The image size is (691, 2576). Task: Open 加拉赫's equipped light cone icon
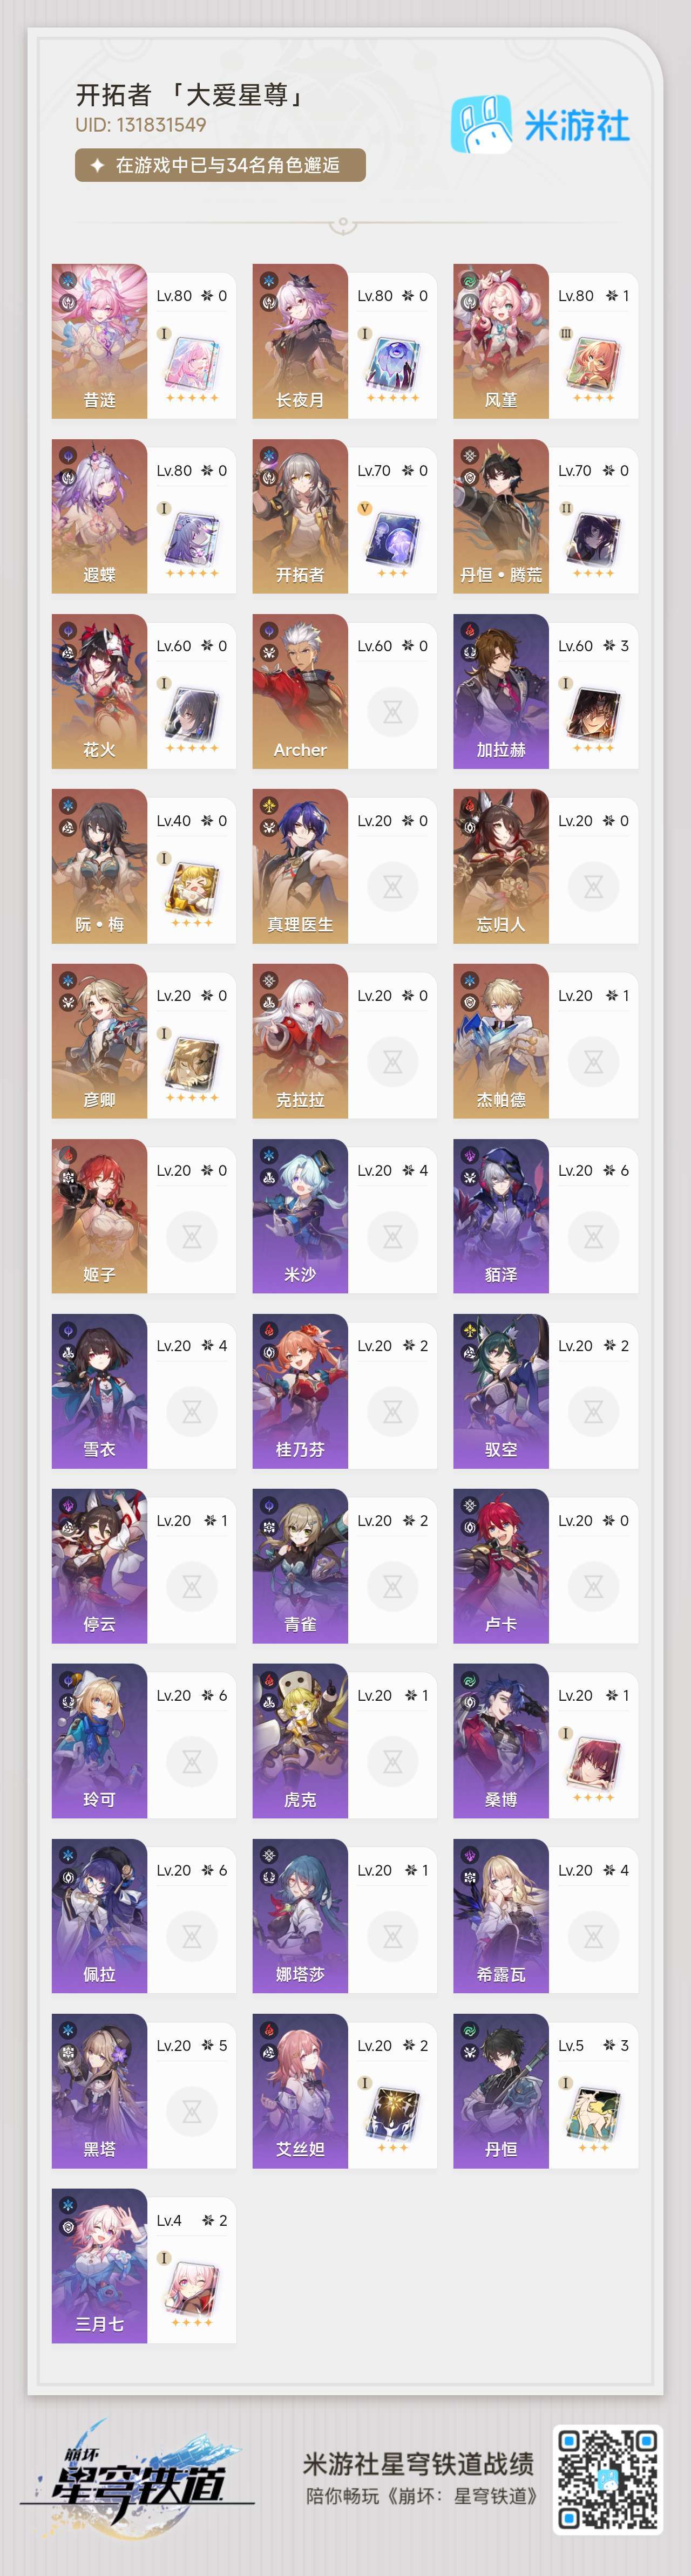594,712
